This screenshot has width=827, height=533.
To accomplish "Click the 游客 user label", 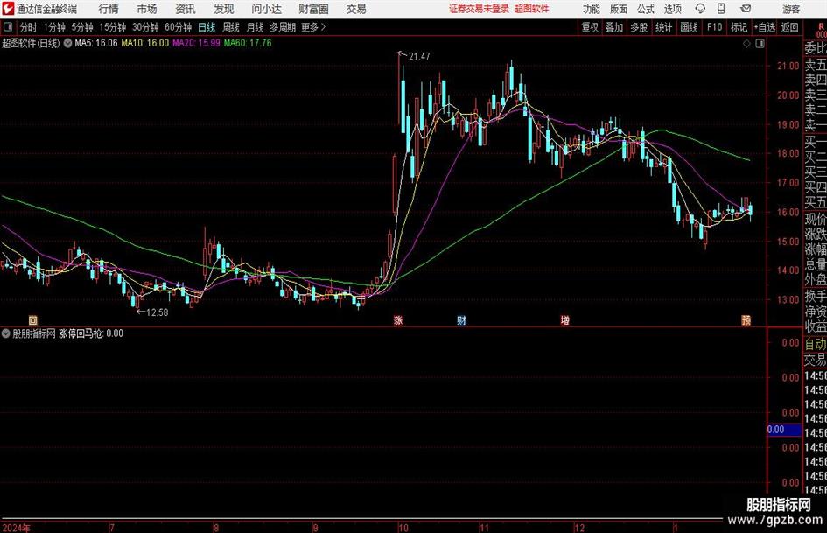I will 791,9.
